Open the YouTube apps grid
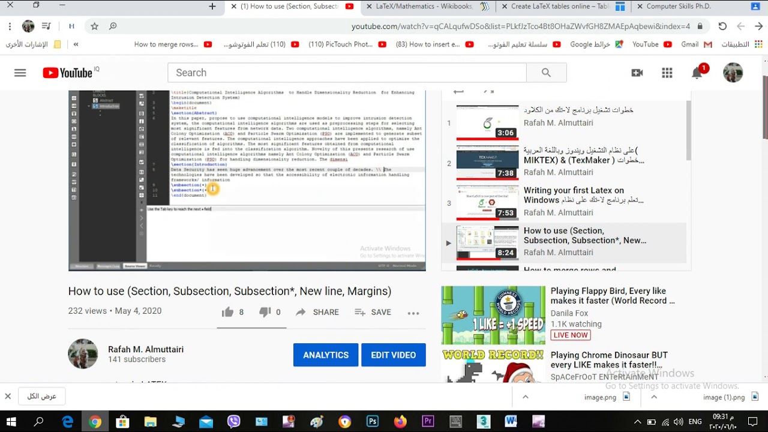This screenshot has height=432, width=768. tap(667, 73)
